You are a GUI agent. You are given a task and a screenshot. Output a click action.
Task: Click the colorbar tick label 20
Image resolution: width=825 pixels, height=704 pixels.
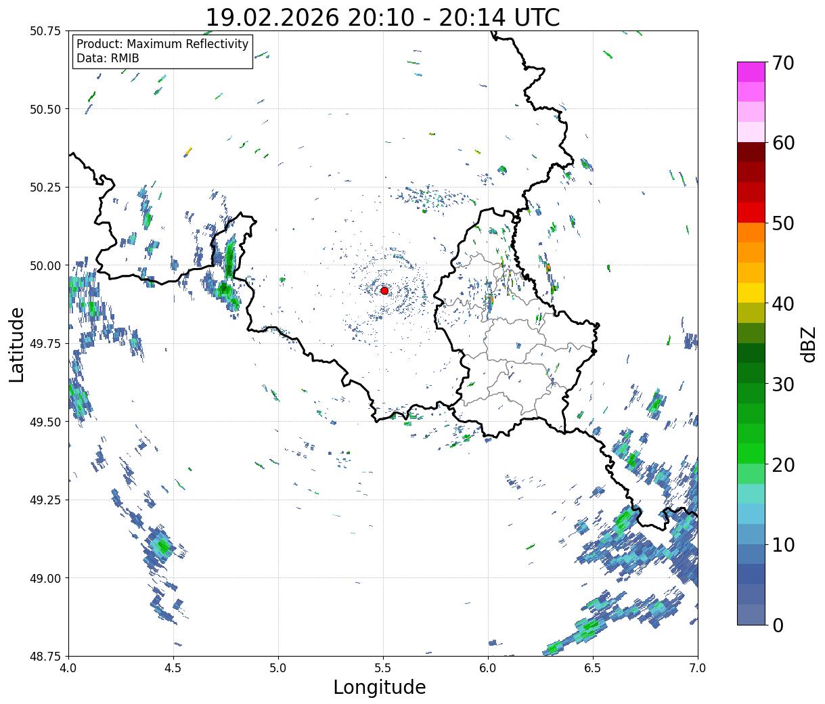tap(784, 464)
